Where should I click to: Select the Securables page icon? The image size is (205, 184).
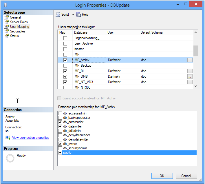[x=6, y=31]
